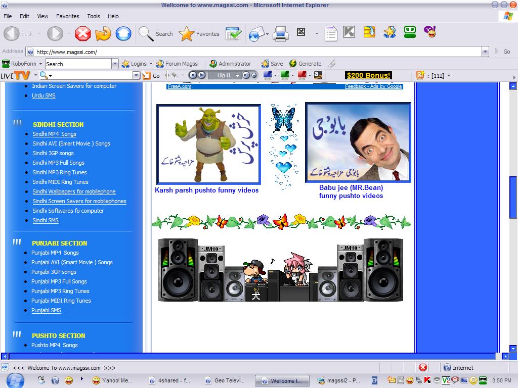The width and height of the screenshot is (518, 388).
Task: Click the red Stop button in toolbar
Action: coord(83,34)
